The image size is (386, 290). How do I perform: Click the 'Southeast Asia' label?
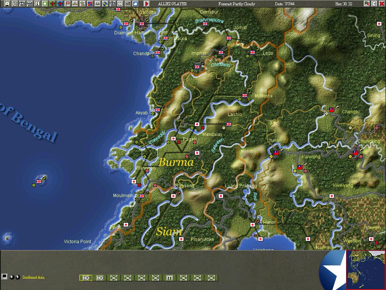(33, 277)
